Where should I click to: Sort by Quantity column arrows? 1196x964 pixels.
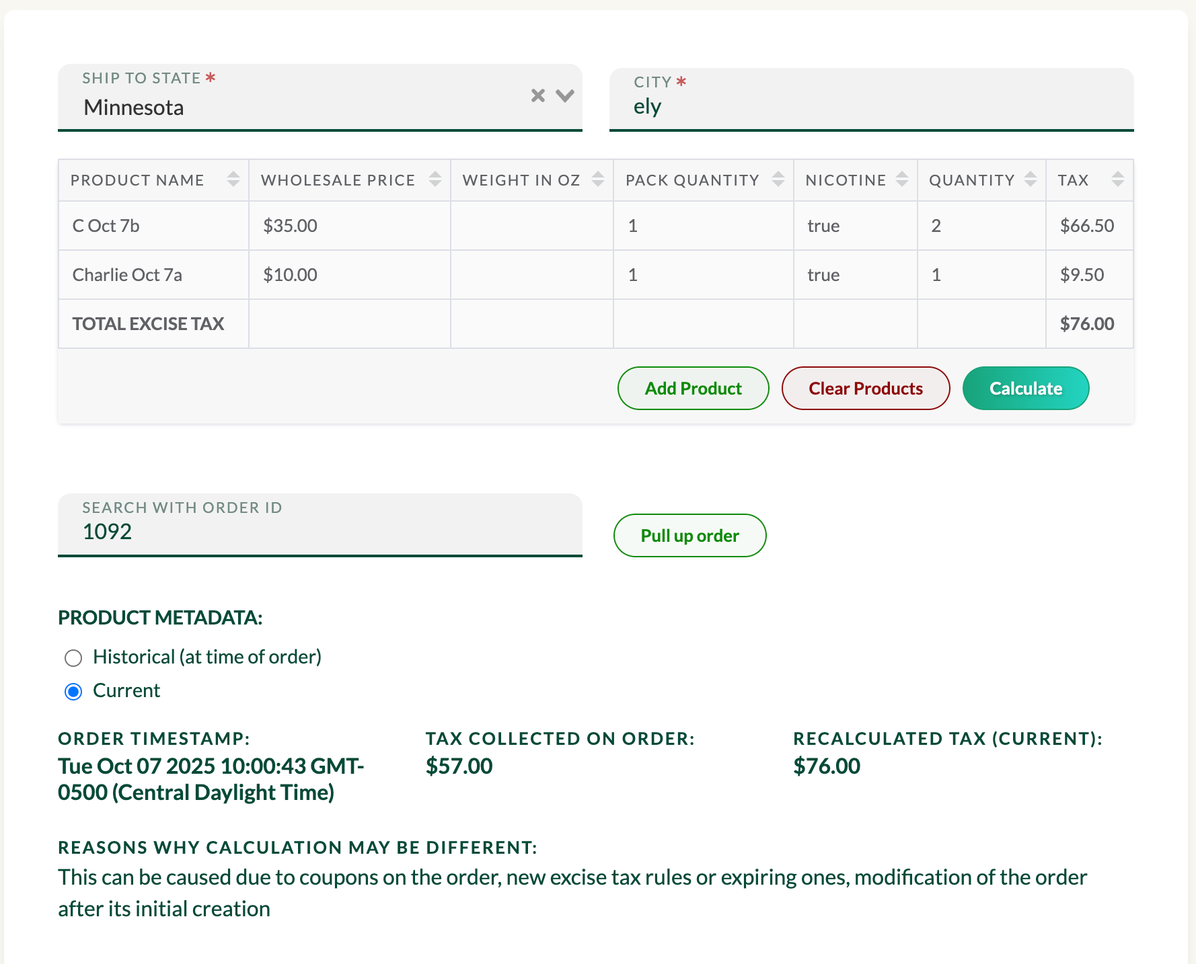pos(1030,179)
